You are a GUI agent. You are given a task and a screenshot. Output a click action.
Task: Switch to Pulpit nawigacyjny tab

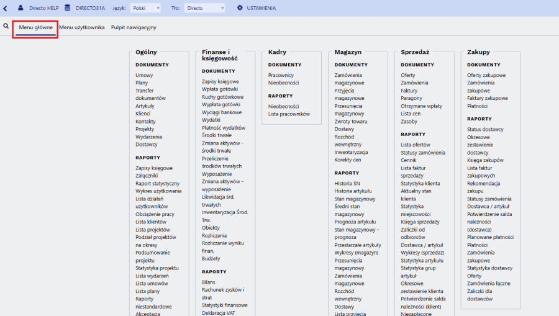coord(134,27)
